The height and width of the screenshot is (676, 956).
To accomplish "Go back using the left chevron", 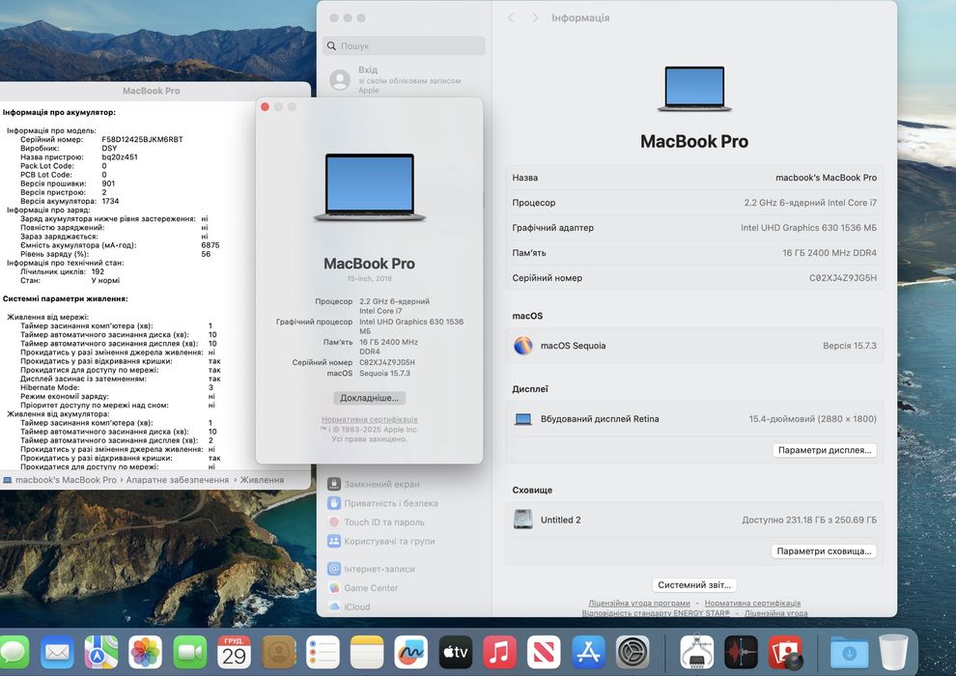I will 511,17.
